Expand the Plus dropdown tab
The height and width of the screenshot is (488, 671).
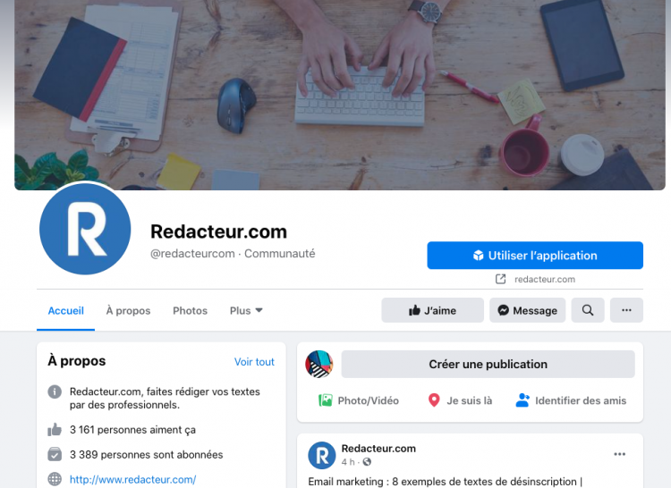tap(246, 311)
